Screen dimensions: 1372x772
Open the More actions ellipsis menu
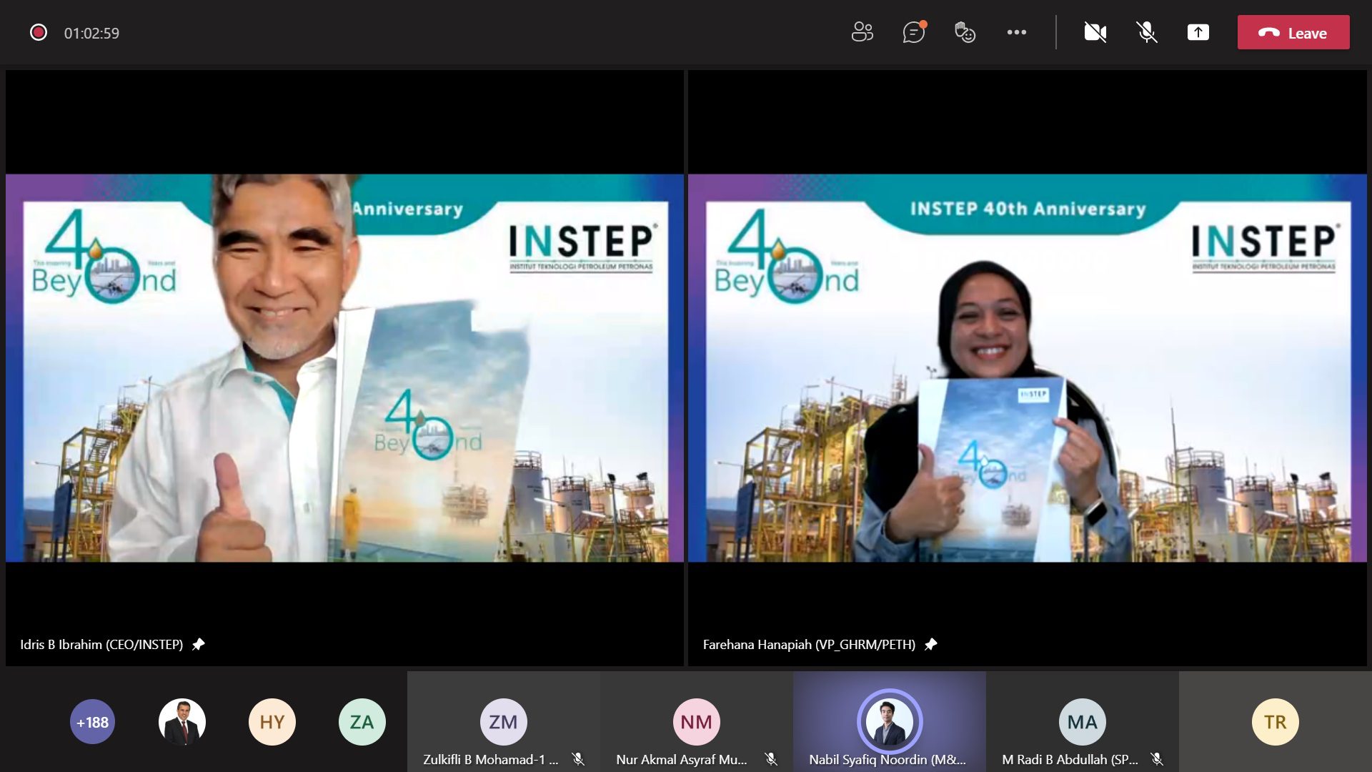coord(1016,32)
